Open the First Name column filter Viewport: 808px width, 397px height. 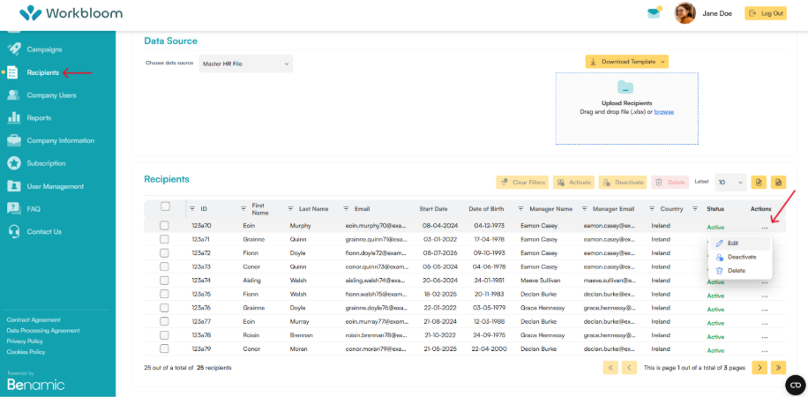pyautogui.click(x=243, y=209)
